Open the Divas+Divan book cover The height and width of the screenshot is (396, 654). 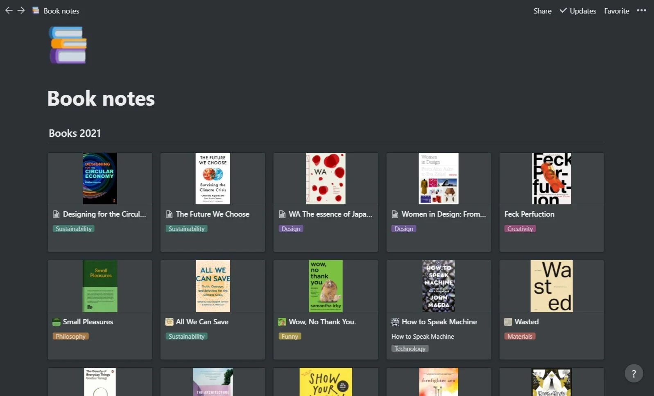click(552, 382)
